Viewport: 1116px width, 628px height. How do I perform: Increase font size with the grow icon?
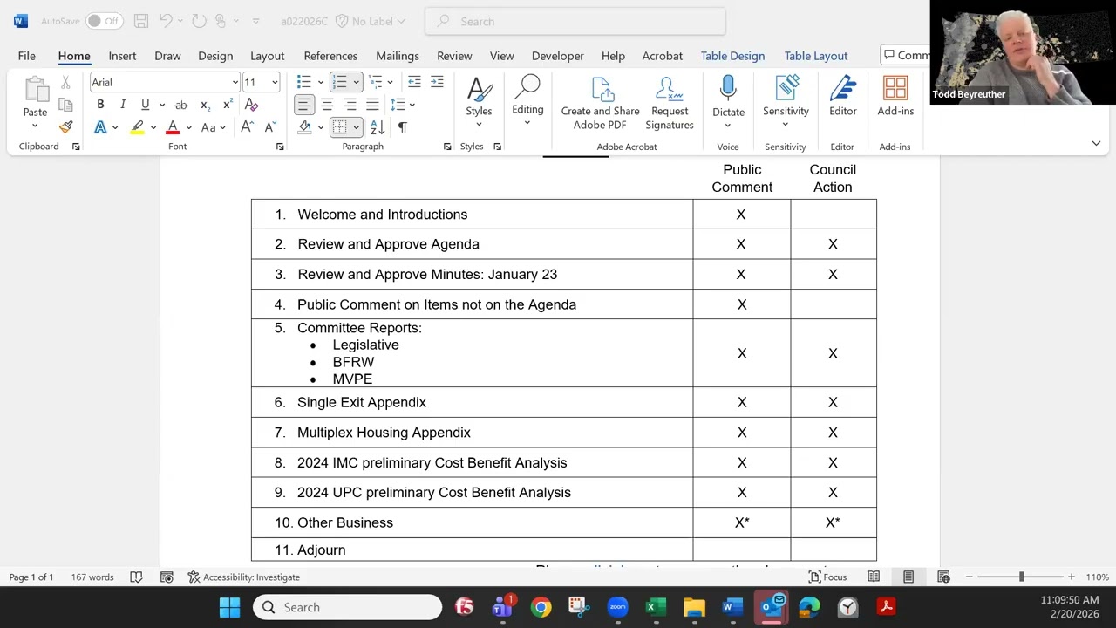247,127
